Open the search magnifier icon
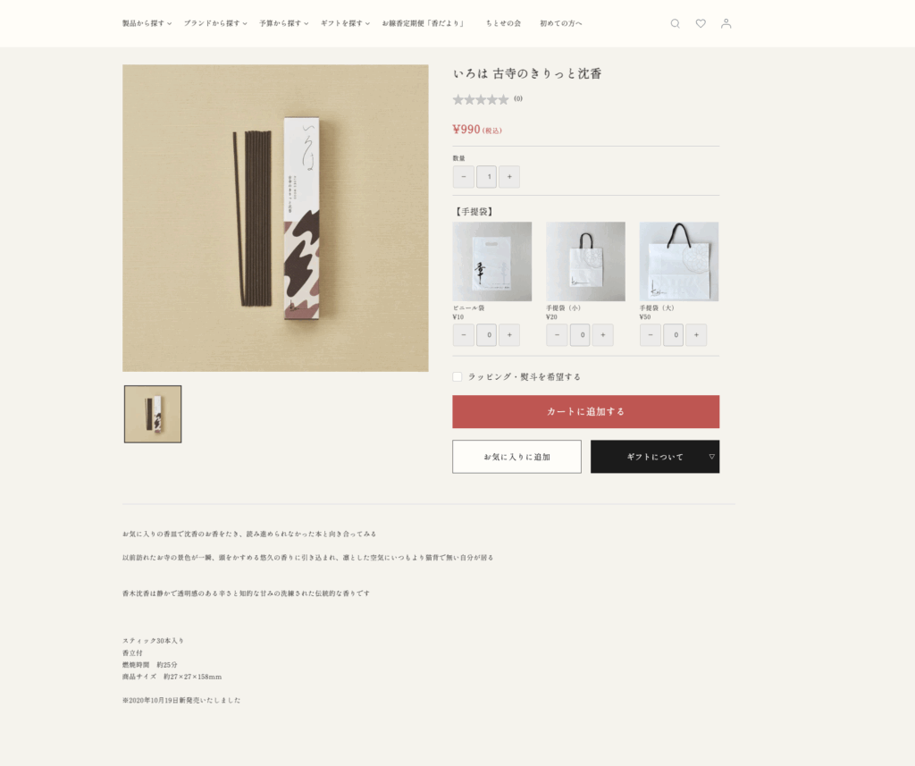This screenshot has height=766, width=915. tap(675, 23)
